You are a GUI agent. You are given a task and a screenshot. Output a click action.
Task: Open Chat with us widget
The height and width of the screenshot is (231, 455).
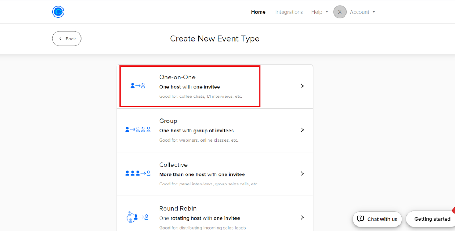(377, 219)
